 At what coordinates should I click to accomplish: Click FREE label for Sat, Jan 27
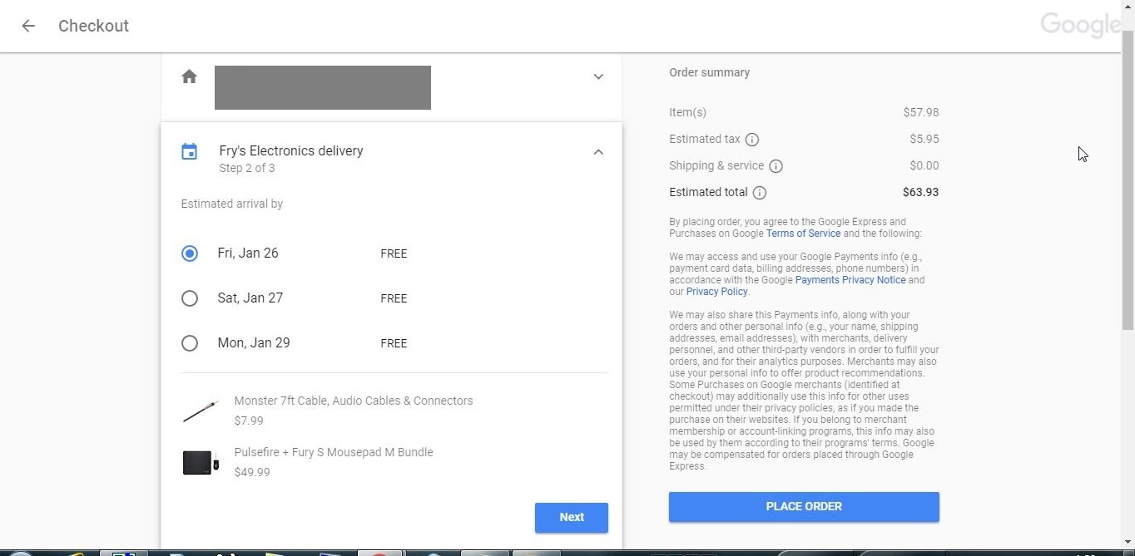394,298
